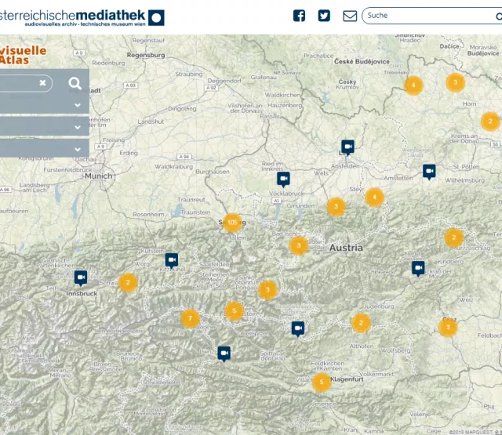Open video marker west of St. Pölten
Viewport: 502px width, 435px height.
[x=429, y=170]
